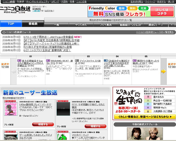Viewport: 176px width, 141px height.
Task: Open ニコニコ生放送ニュースの一覧を見る link
Action: 155,32
